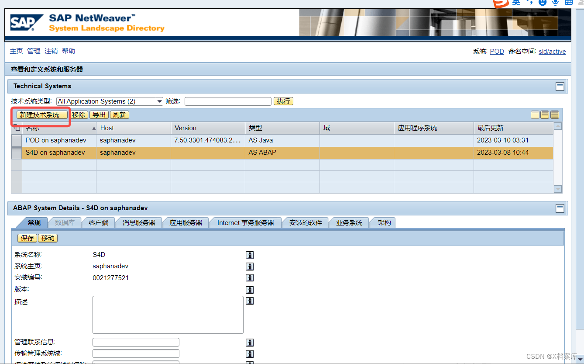The image size is (584, 364).
Task: Click Version column header
Action: [x=208, y=128]
